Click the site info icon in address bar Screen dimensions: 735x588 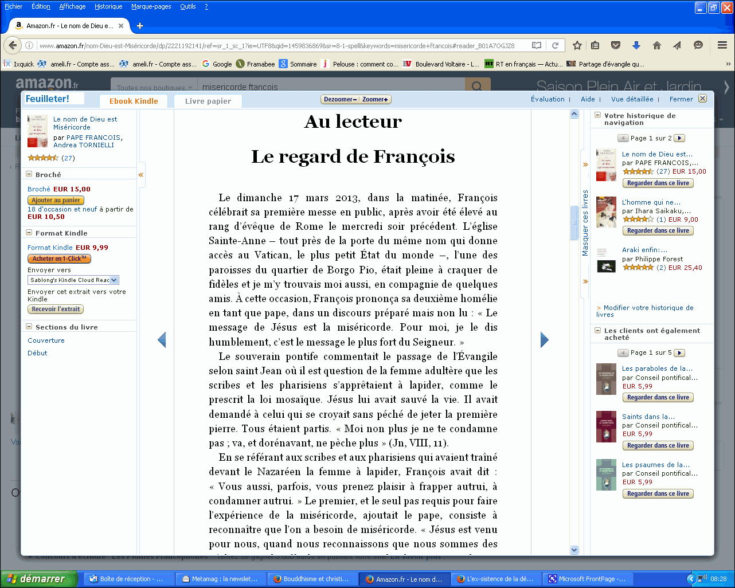(29, 45)
